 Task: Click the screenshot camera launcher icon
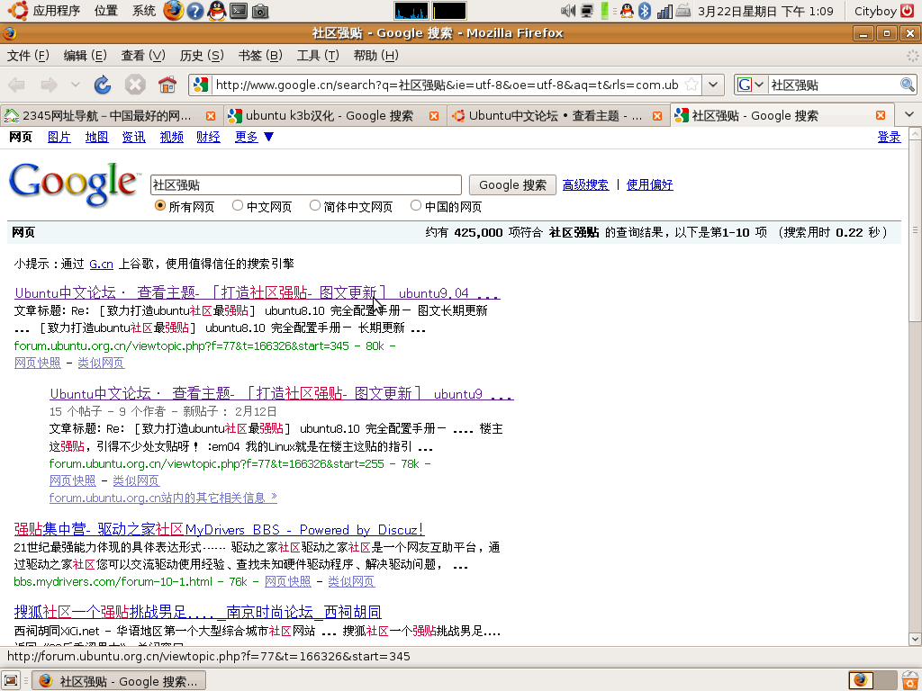(x=260, y=11)
